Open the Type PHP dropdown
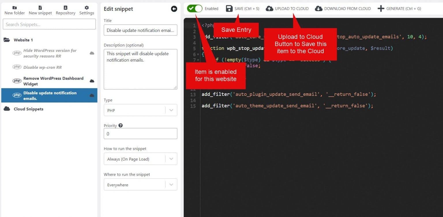The height and width of the screenshot is (217, 443). tap(140, 110)
